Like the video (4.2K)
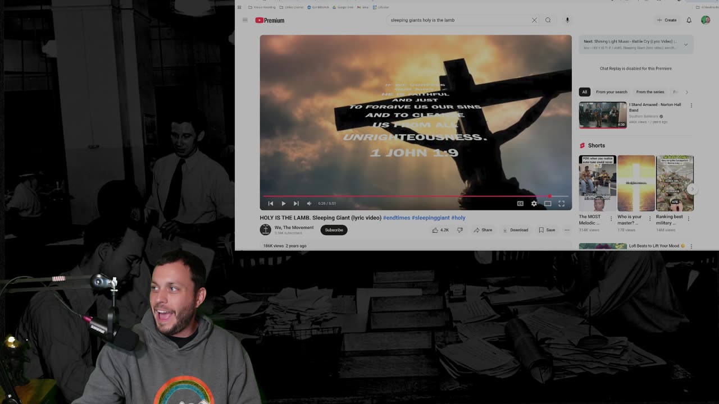 (440, 230)
